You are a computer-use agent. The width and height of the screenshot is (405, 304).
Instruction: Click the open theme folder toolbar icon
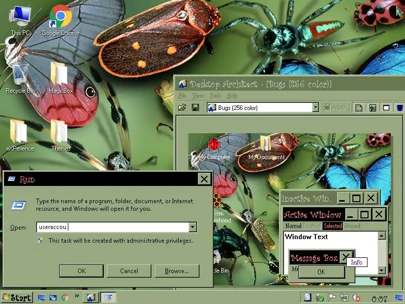[x=182, y=107]
